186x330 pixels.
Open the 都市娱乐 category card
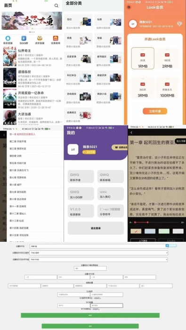(x=109, y=59)
